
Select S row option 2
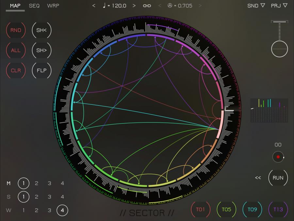[37, 197]
